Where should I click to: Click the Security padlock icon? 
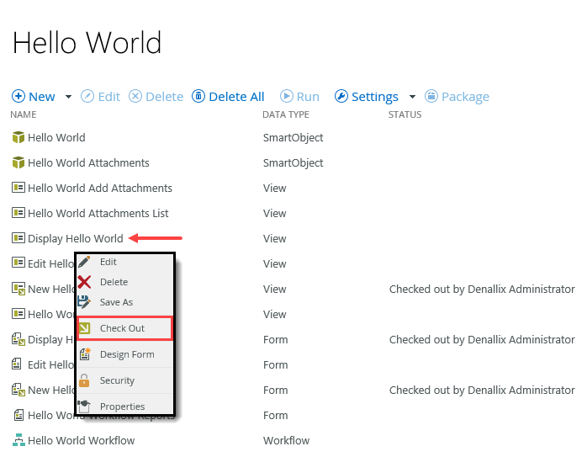point(84,380)
